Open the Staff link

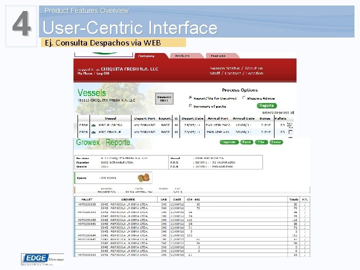(215, 73)
